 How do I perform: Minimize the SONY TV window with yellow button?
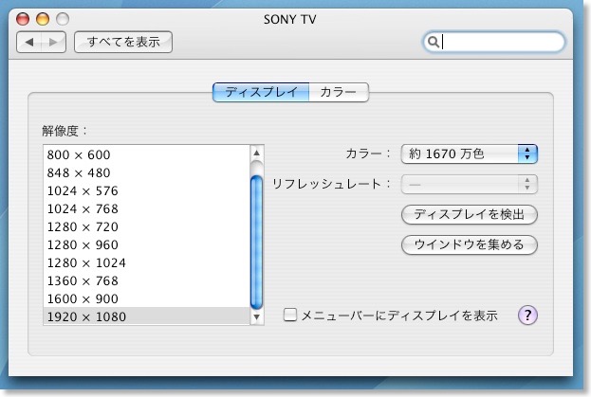point(43,19)
